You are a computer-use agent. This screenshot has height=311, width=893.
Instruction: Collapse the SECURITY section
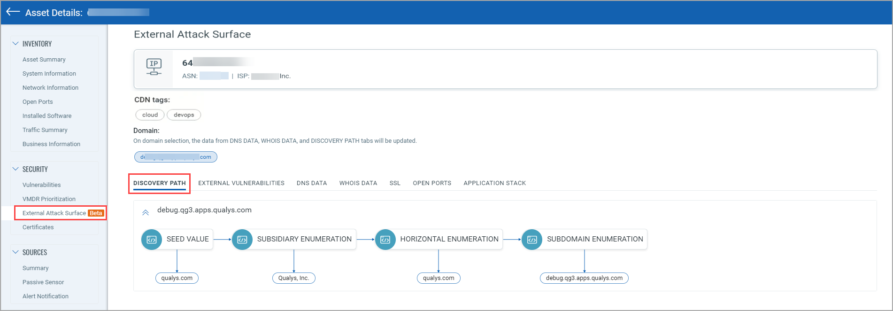[15, 169]
